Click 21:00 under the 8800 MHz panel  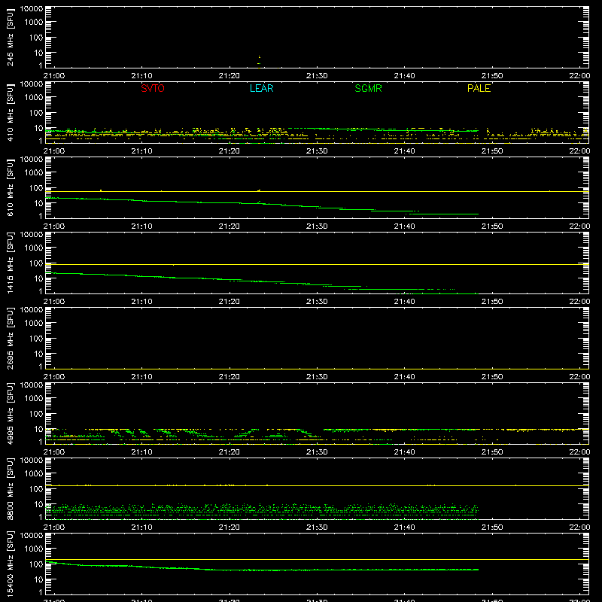[x=54, y=528]
